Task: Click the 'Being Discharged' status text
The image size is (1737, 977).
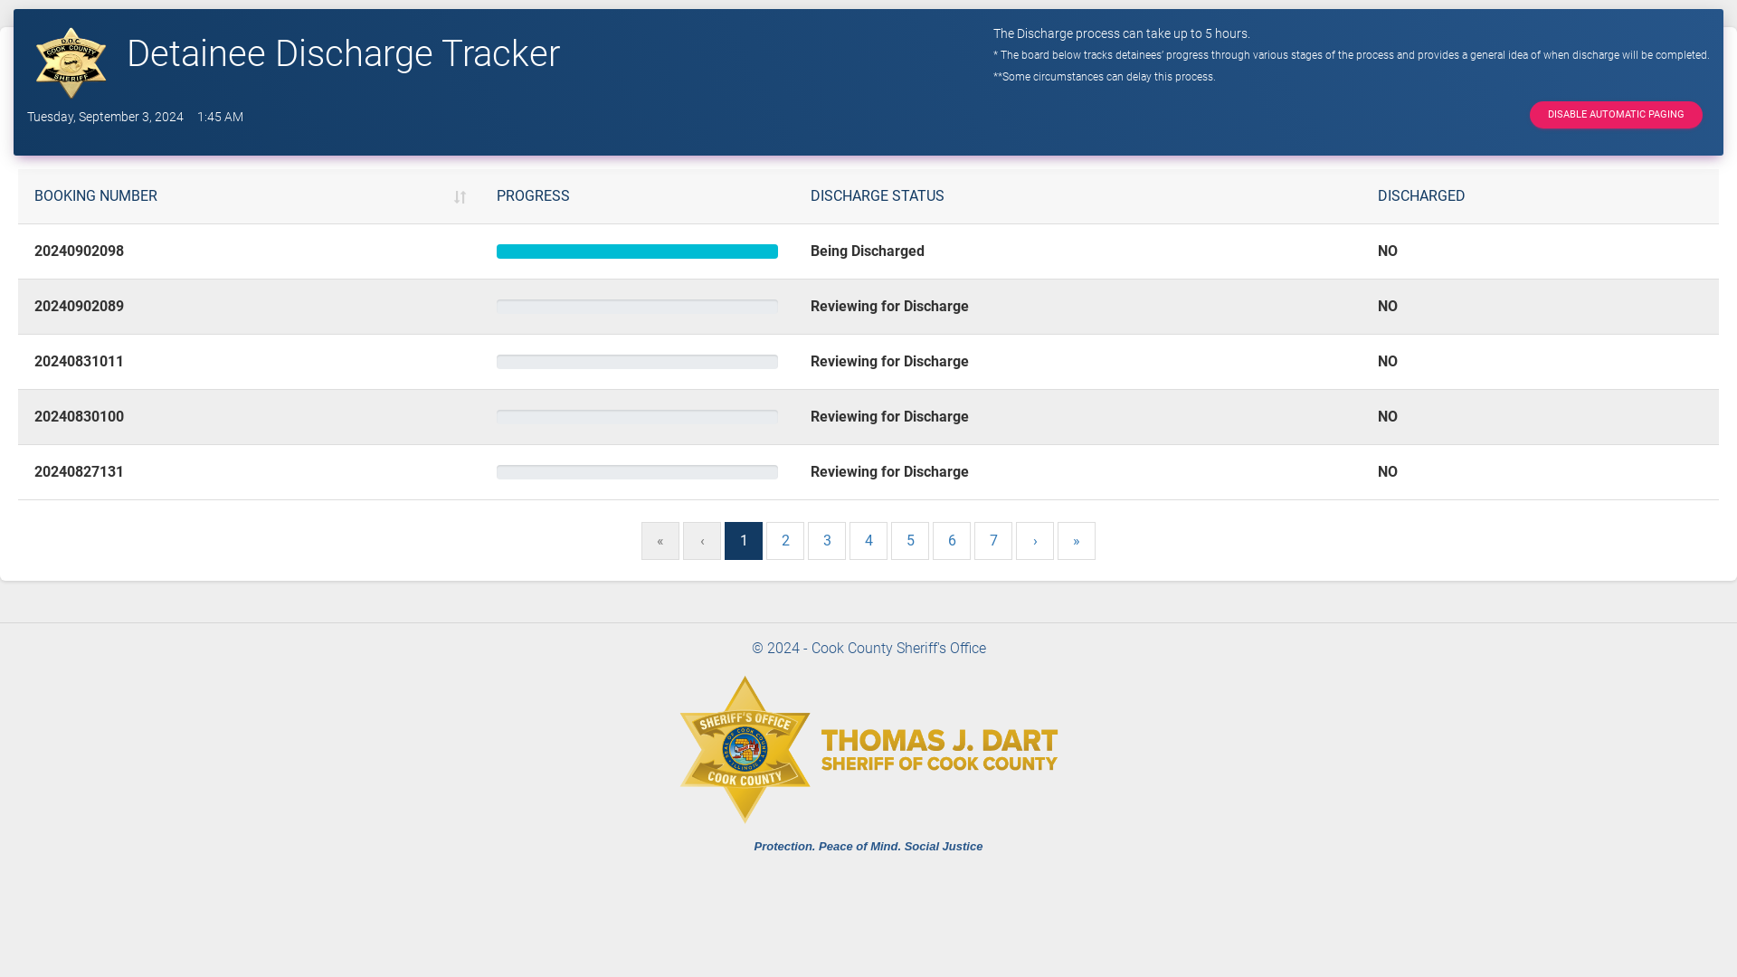Action: pos(868,251)
